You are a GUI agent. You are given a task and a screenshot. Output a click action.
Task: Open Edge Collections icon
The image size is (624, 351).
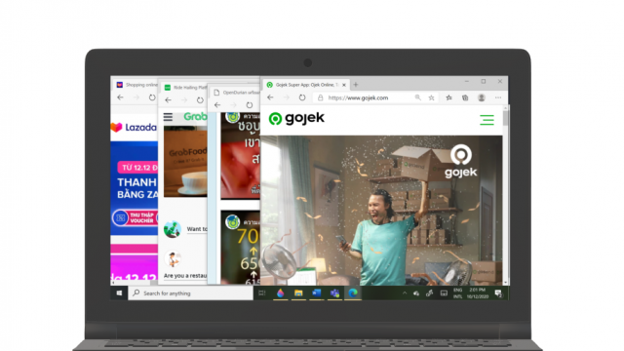pyautogui.click(x=465, y=97)
